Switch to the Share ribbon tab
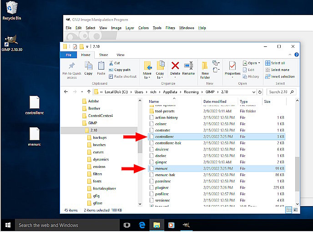This screenshot has width=313, height=232. point(104,55)
